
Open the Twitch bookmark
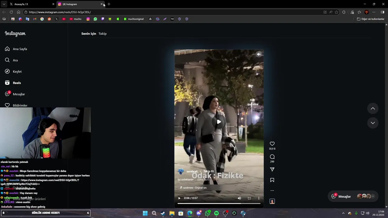tap(102, 19)
